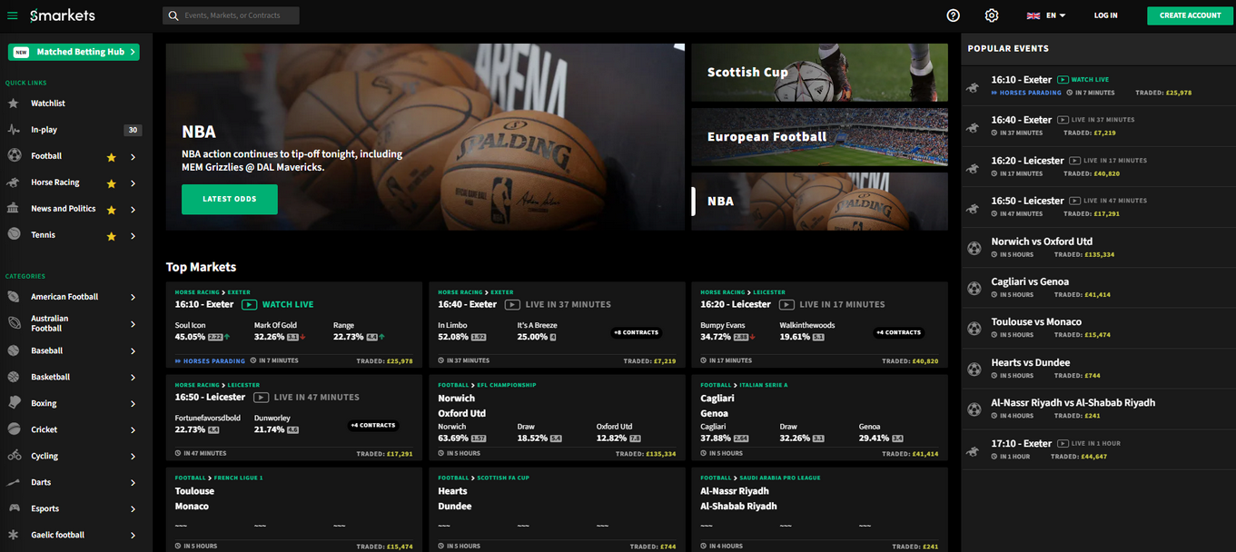Open the EN language dropdown
The height and width of the screenshot is (552, 1236).
[x=1046, y=15]
